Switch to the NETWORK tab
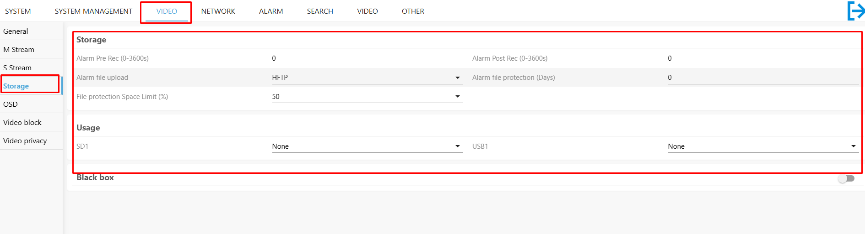 [218, 11]
